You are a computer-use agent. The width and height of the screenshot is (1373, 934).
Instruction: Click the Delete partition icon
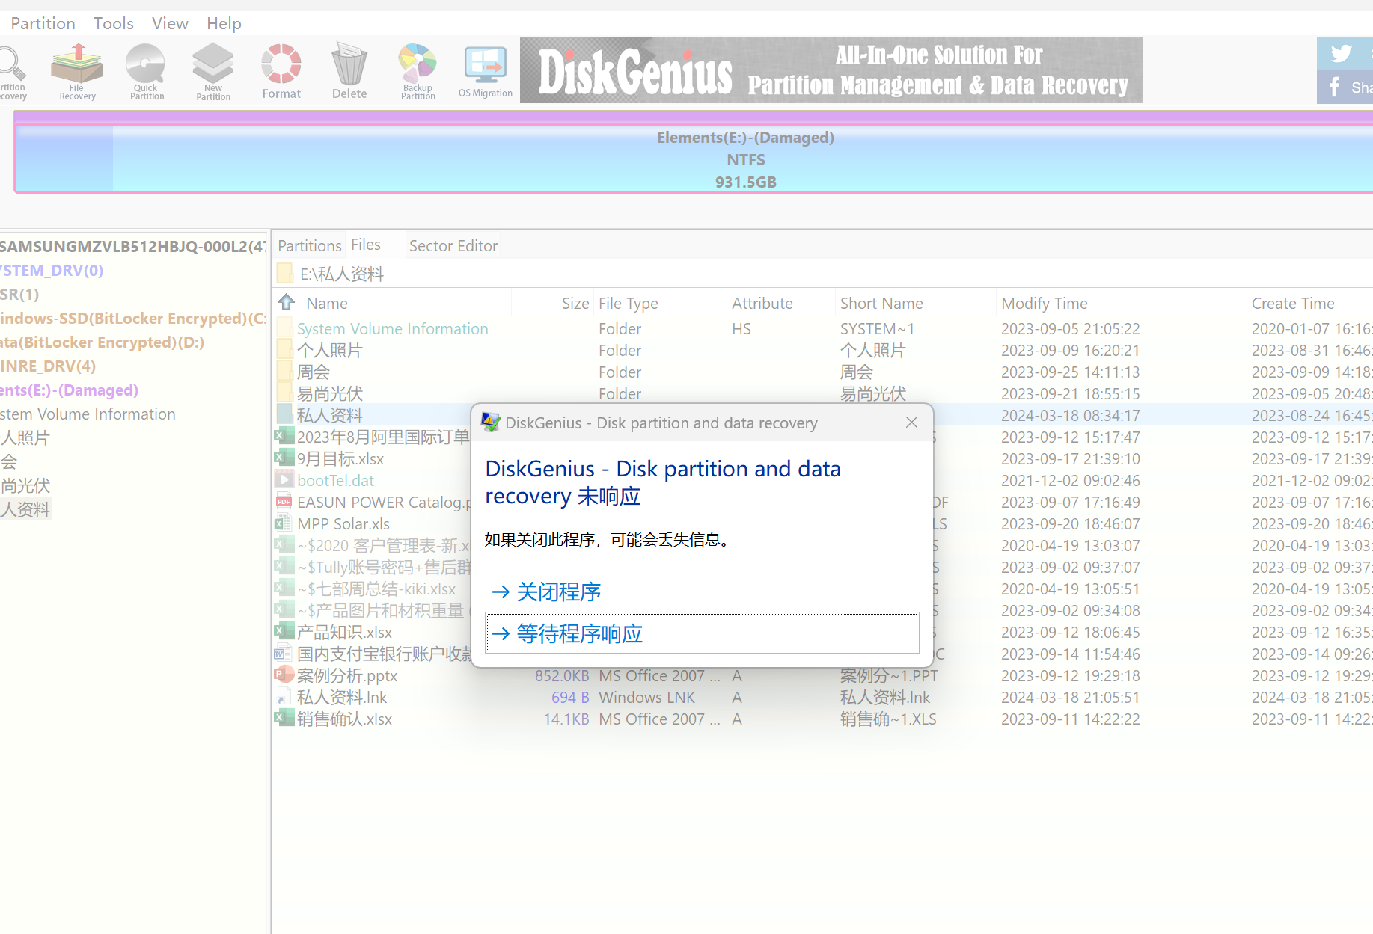coord(349,72)
